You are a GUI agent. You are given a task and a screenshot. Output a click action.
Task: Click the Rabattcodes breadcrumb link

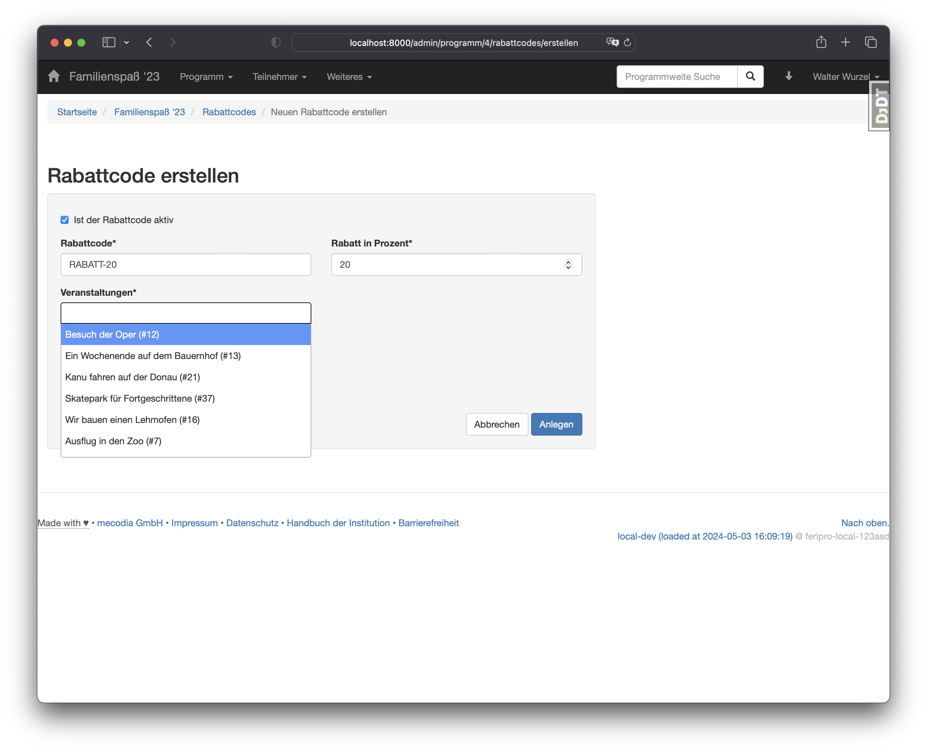point(229,112)
